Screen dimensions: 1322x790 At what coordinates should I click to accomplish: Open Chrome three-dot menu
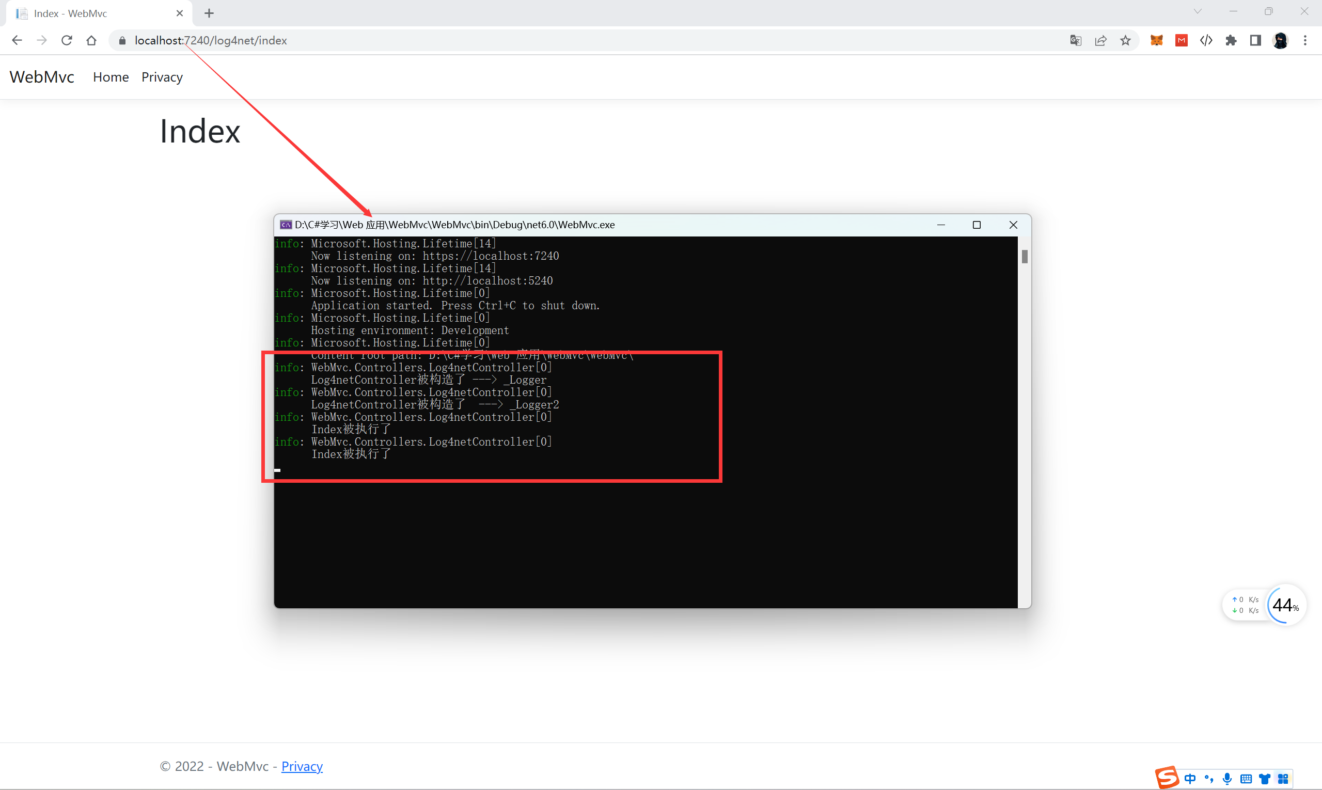(x=1305, y=40)
